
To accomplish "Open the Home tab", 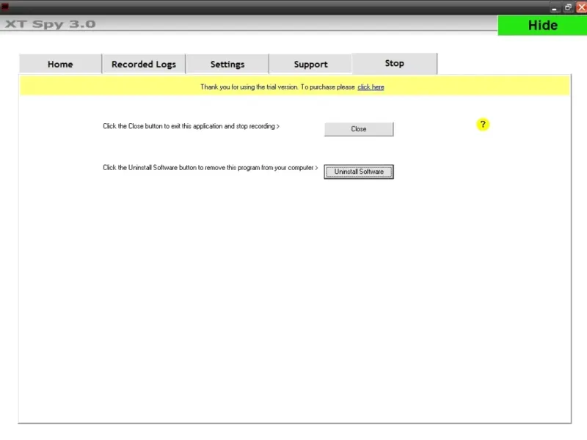I will pyautogui.click(x=60, y=64).
